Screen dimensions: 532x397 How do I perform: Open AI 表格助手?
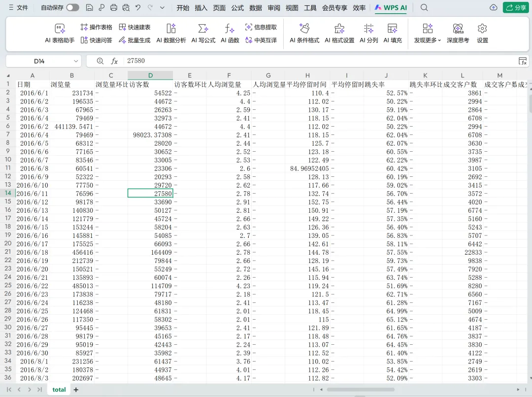click(x=60, y=33)
